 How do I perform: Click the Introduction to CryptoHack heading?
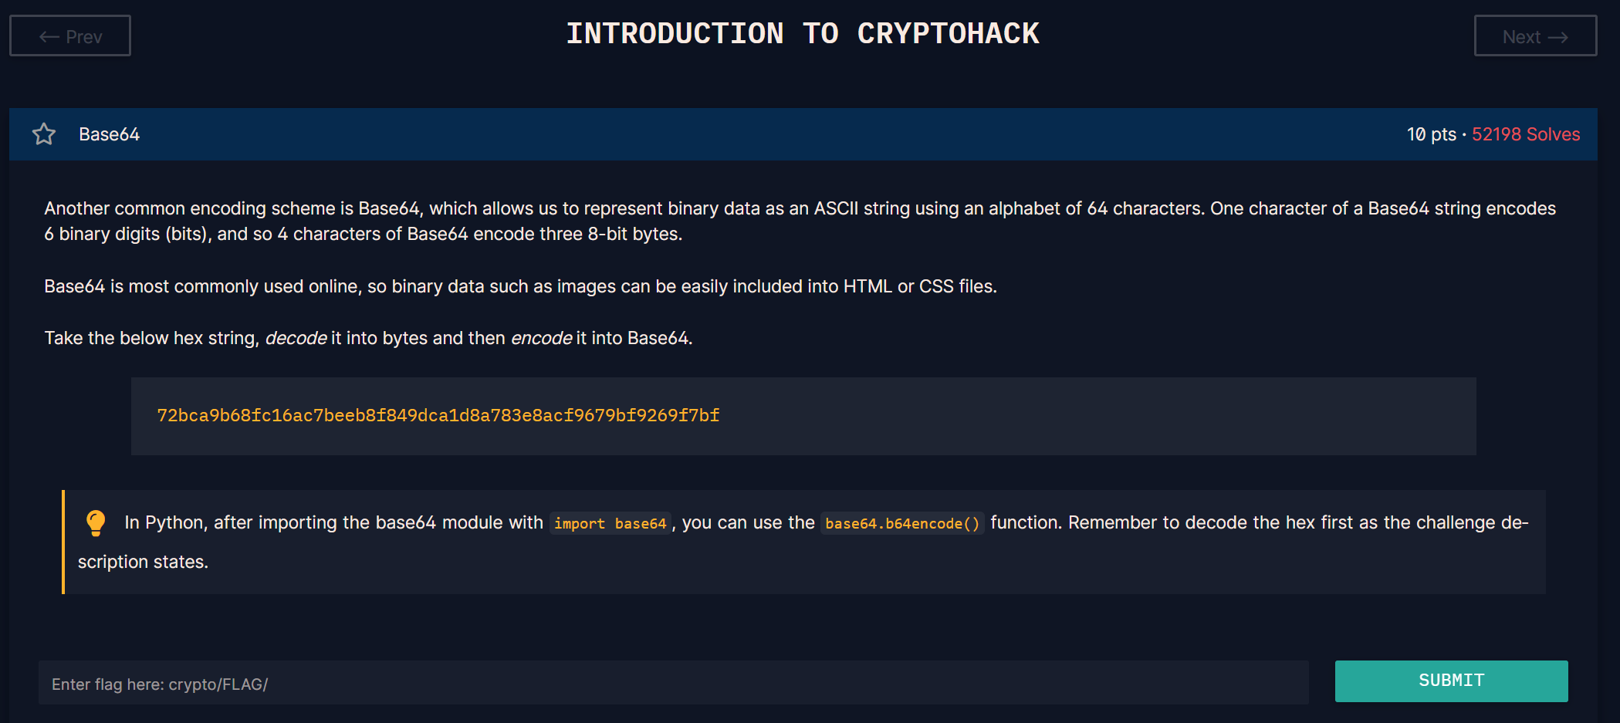click(x=803, y=34)
